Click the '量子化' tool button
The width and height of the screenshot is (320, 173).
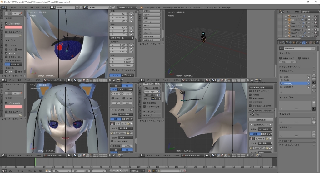pyautogui.click(x=152, y=26)
